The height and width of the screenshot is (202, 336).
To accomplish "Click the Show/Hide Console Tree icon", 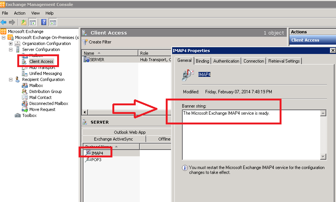I will [x=33, y=22].
